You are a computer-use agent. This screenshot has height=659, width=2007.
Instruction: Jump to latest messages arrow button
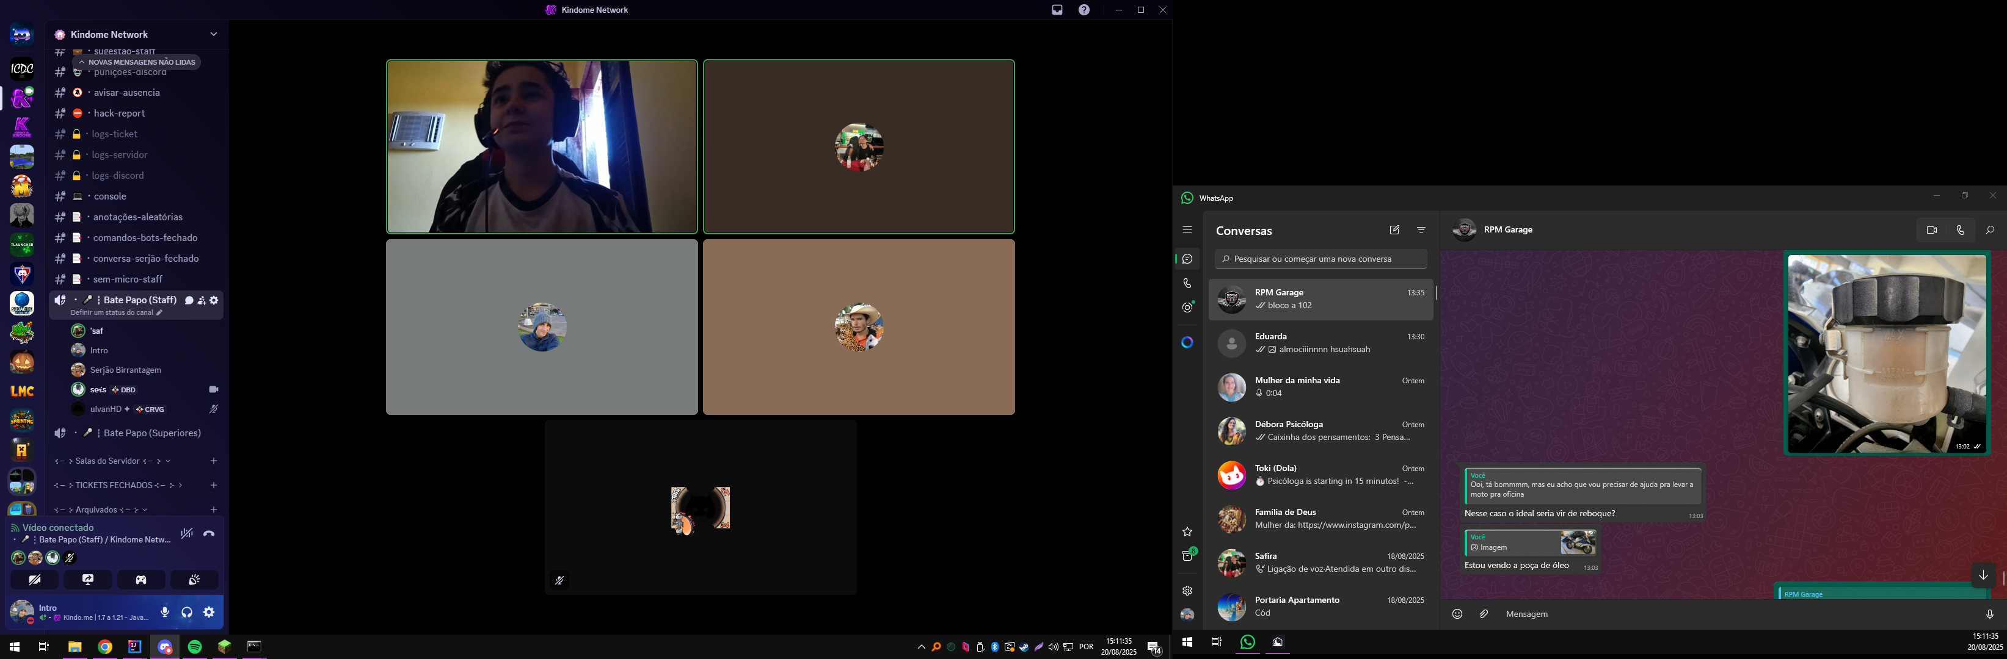click(x=1983, y=576)
